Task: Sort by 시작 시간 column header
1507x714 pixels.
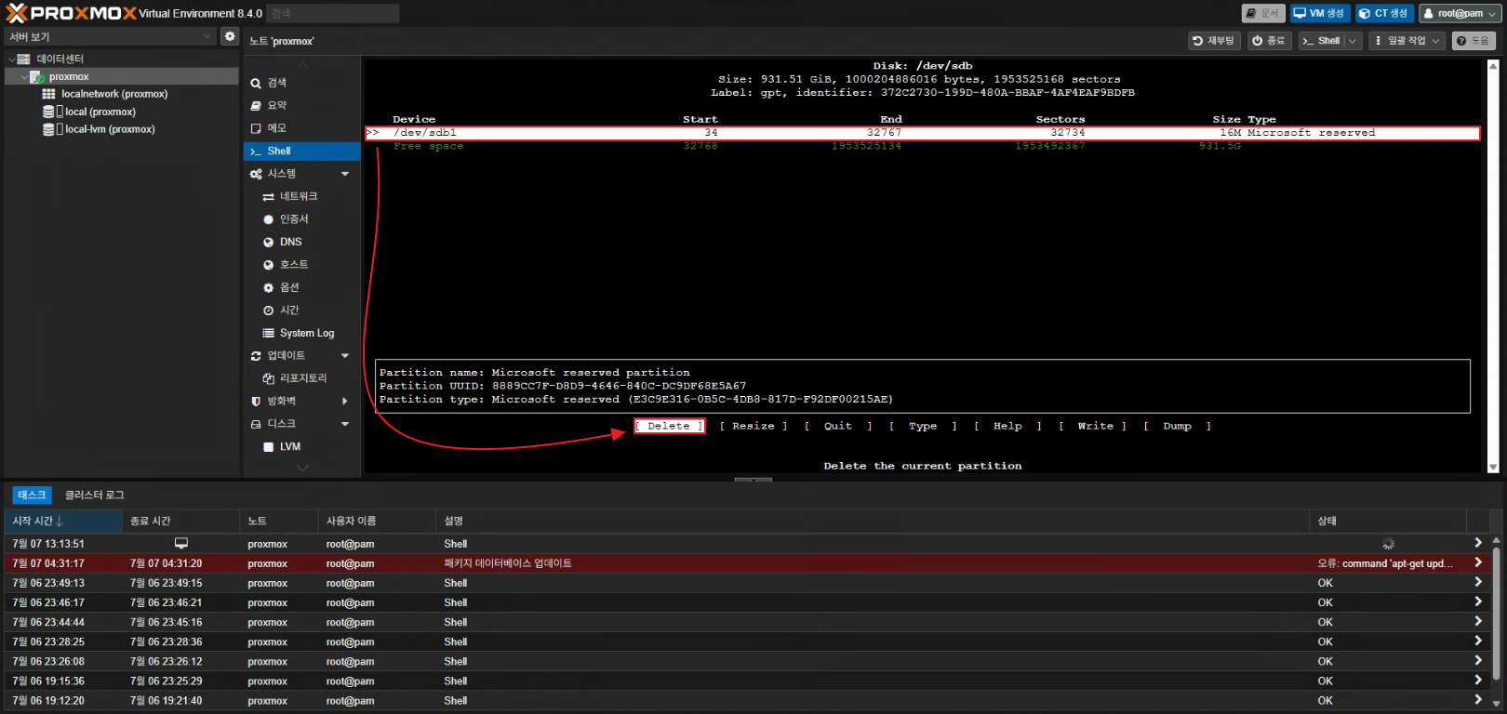Action: [x=63, y=521]
